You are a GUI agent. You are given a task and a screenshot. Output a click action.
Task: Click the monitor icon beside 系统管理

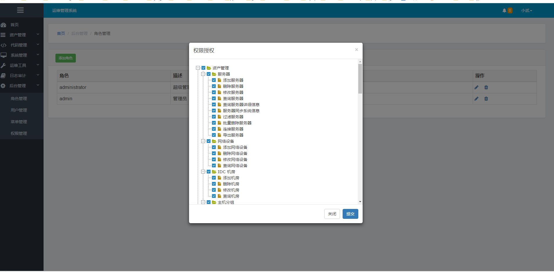click(3, 55)
